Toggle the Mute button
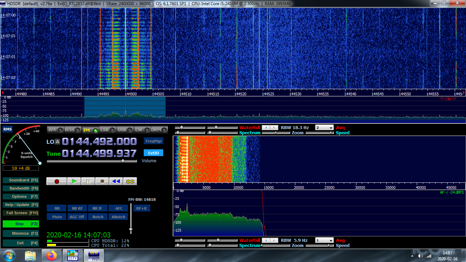The image size is (466, 262). coord(57,217)
